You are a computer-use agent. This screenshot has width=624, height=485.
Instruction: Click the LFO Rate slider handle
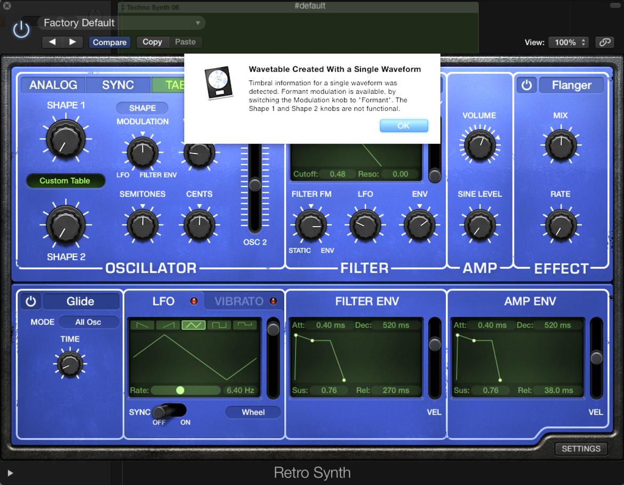point(180,390)
